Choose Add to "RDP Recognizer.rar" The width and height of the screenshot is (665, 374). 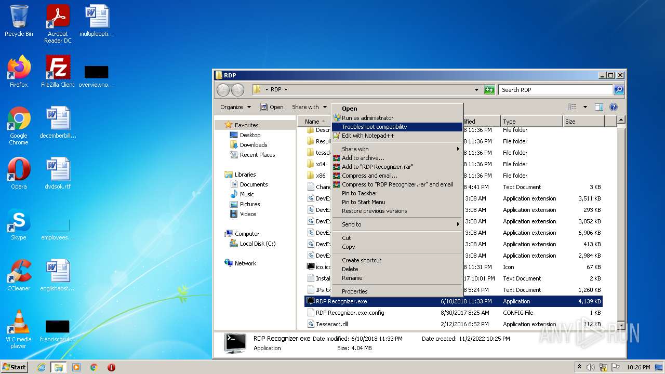(x=397, y=167)
